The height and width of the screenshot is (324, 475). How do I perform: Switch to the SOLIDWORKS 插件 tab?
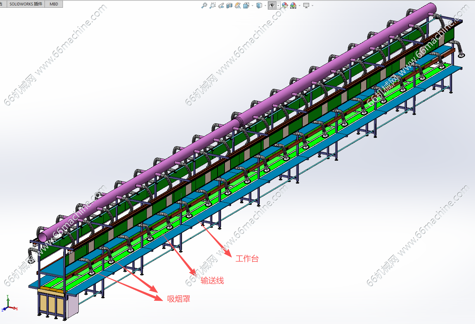pyautogui.click(x=26, y=4)
